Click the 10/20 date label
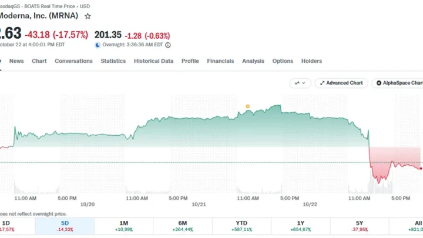The width and height of the screenshot is (423, 238). click(88, 205)
